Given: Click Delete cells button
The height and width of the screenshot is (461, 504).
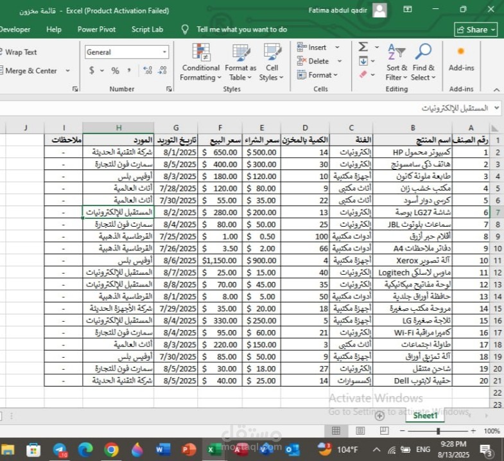Looking at the screenshot, I should coord(313,61).
